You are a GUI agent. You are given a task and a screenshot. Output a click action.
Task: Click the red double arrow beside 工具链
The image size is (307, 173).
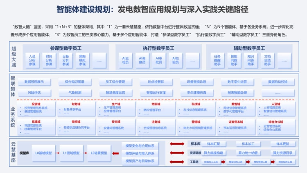(x=177, y=162)
